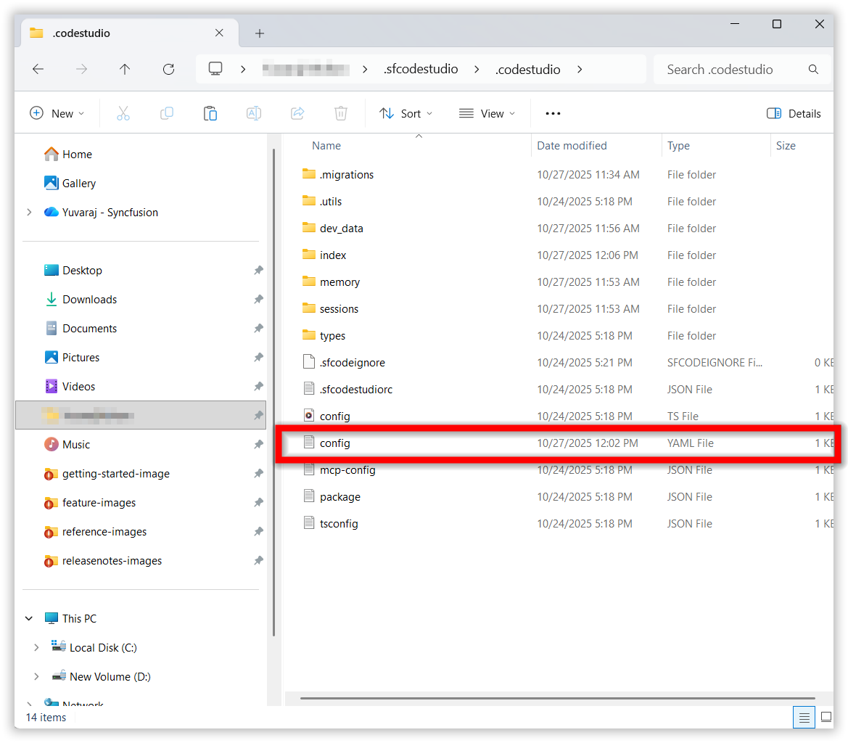Click the Cut scissors icon in toolbar
Screen dimensions: 848x743
point(123,113)
